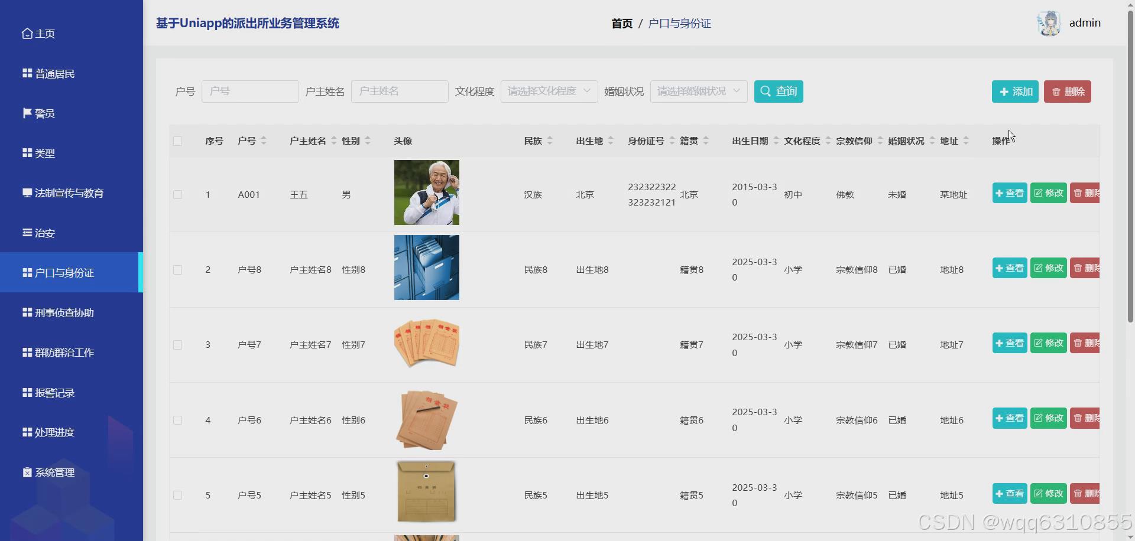Viewport: 1135px width, 541px height.
Task: Click 查看 for 户号8 row
Action: click(x=1010, y=268)
